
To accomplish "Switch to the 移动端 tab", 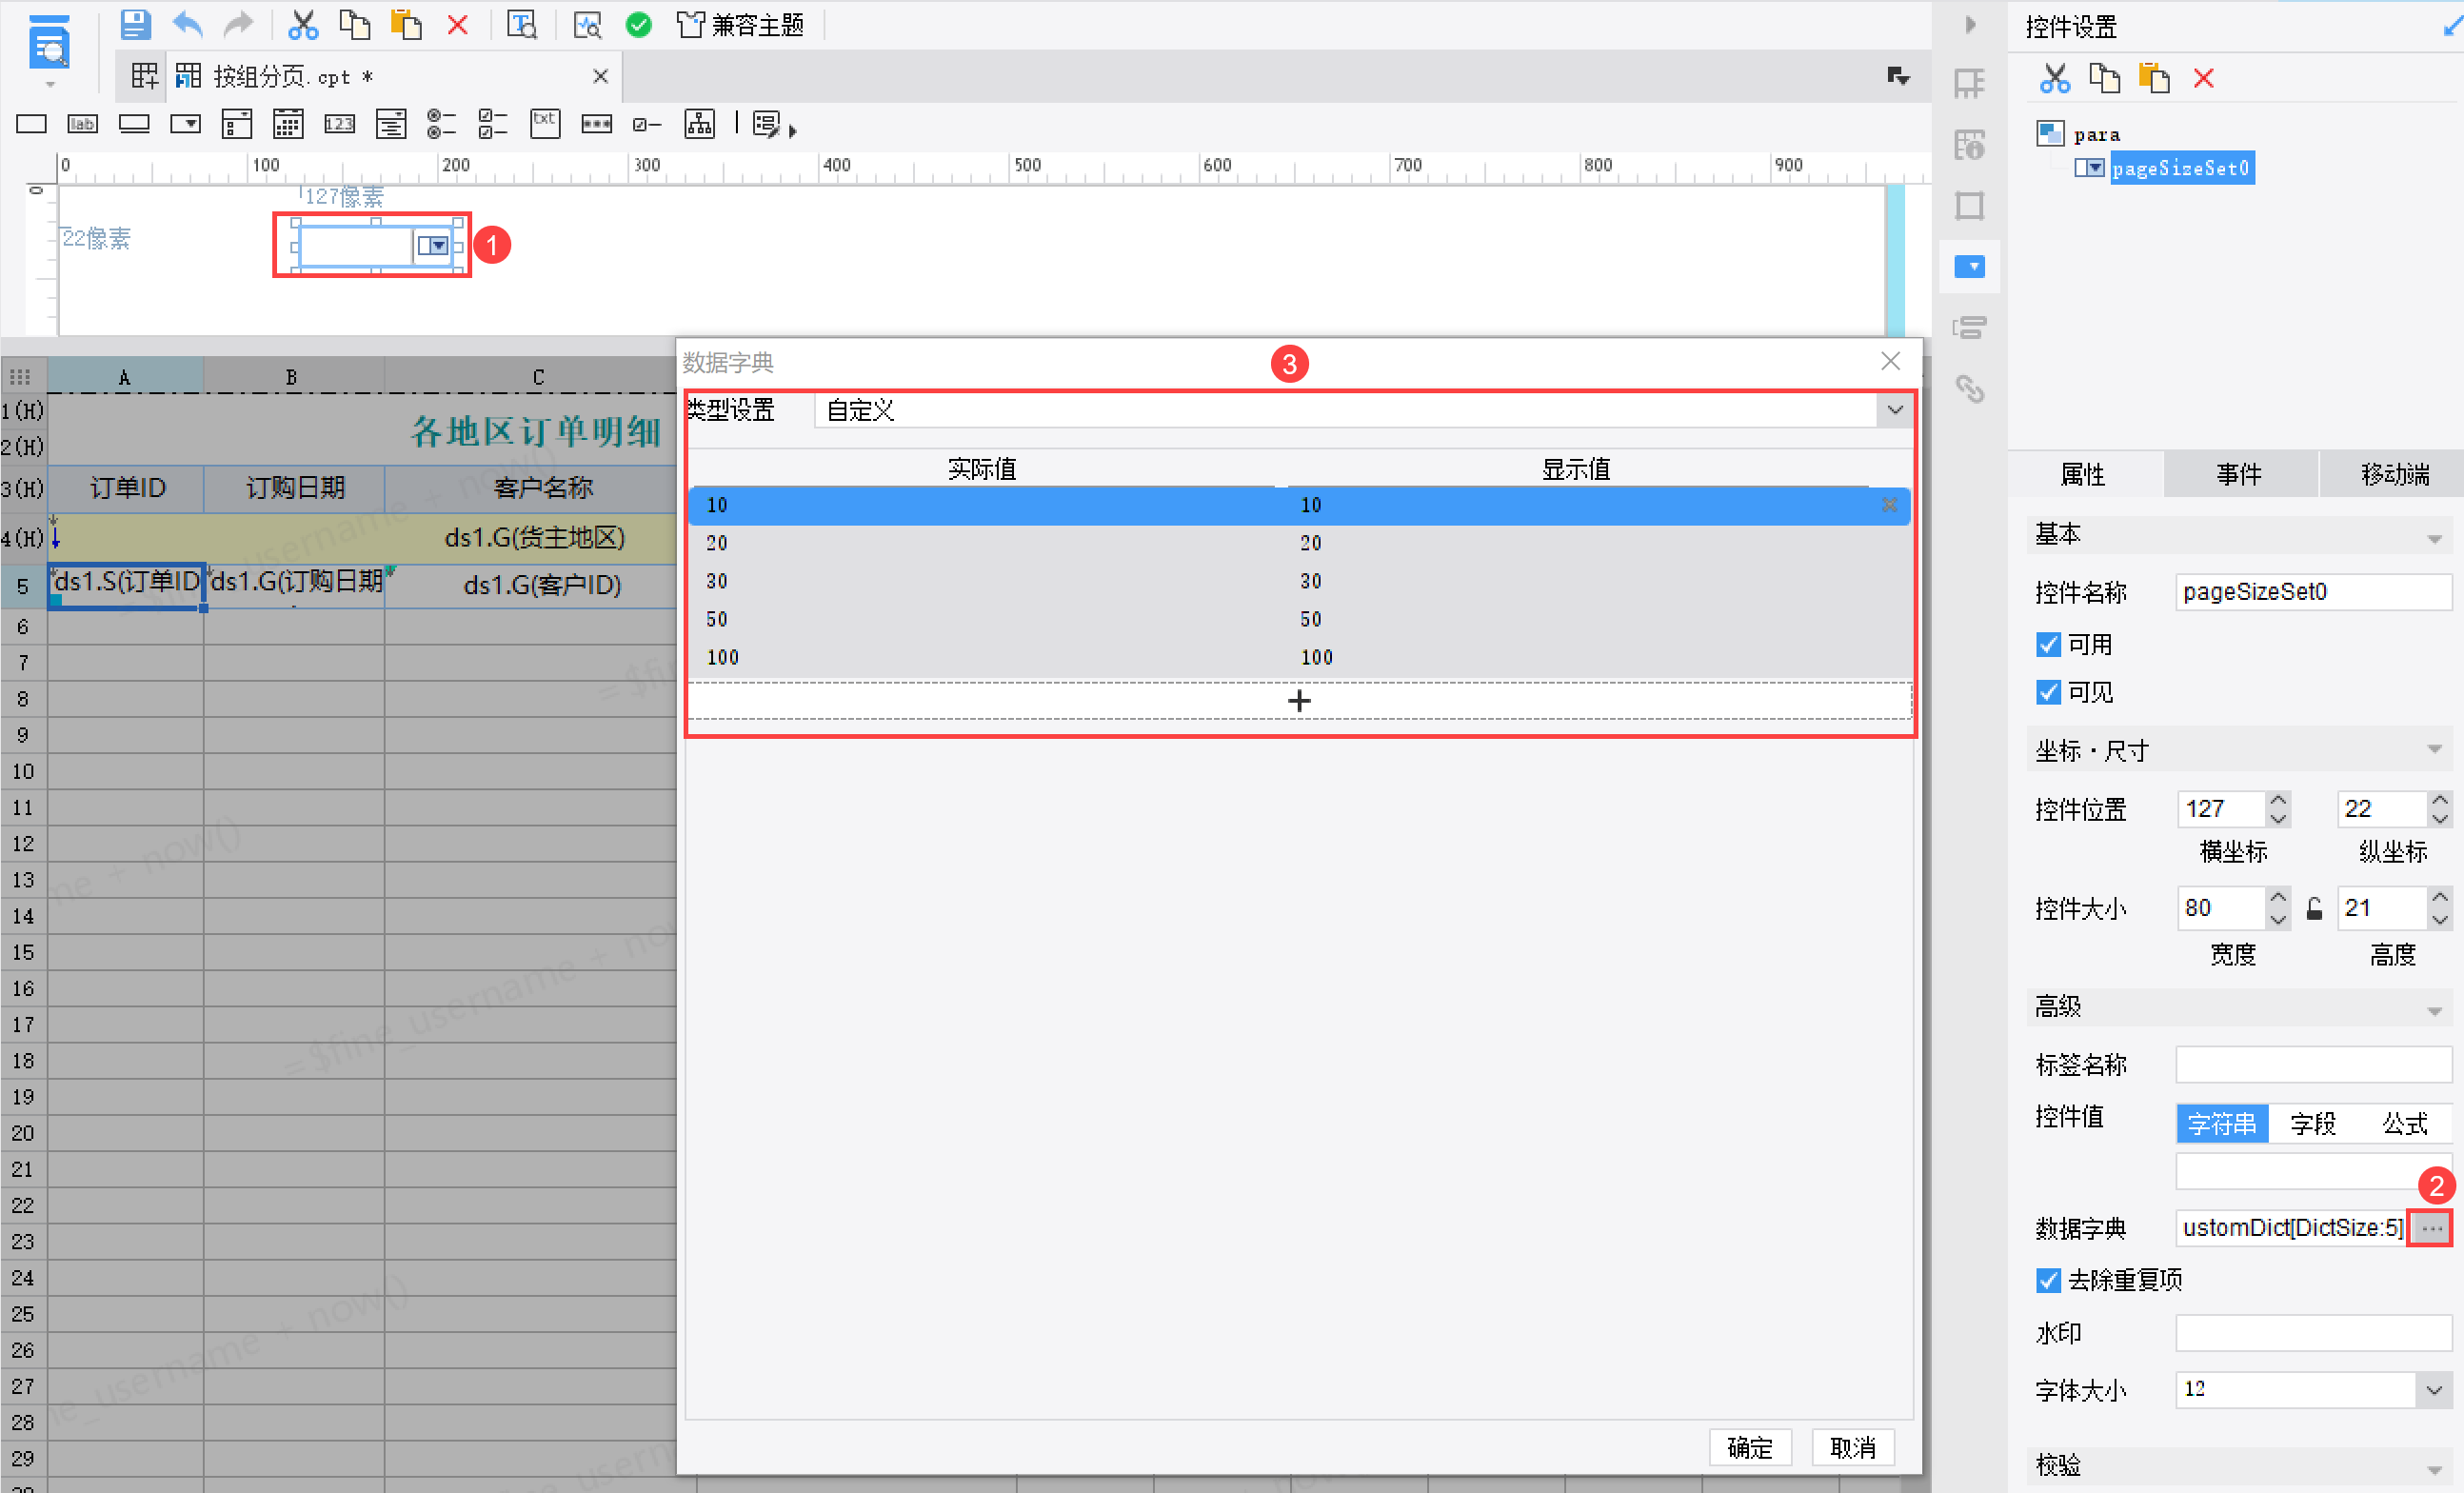I will (2394, 474).
